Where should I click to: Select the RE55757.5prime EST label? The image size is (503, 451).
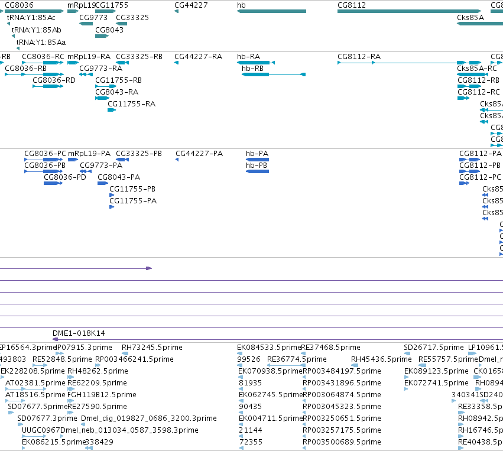click(448, 359)
